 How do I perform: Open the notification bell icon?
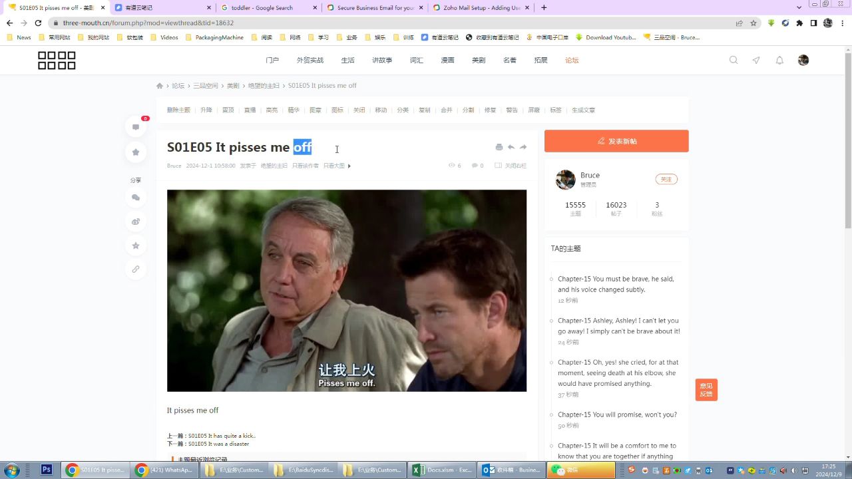pyautogui.click(x=779, y=60)
